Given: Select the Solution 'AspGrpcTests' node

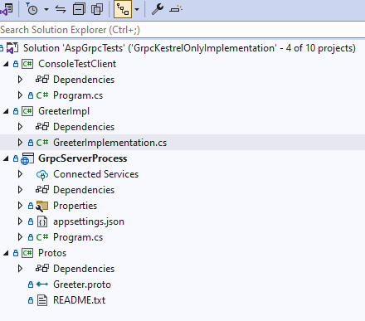Looking at the screenshot, I should (x=189, y=48).
